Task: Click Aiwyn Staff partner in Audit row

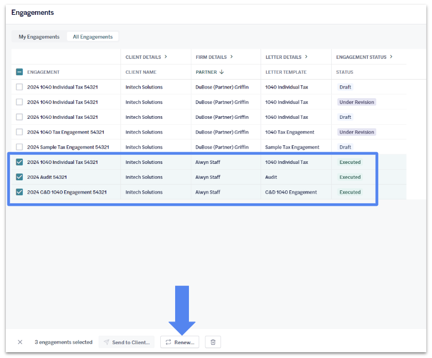Action: tap(208, 177)
